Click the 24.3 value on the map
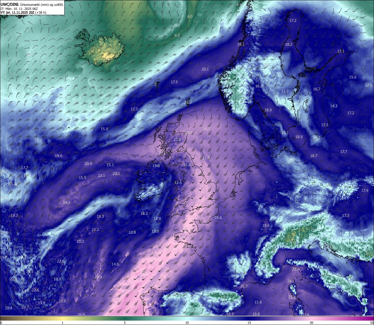 66,202
